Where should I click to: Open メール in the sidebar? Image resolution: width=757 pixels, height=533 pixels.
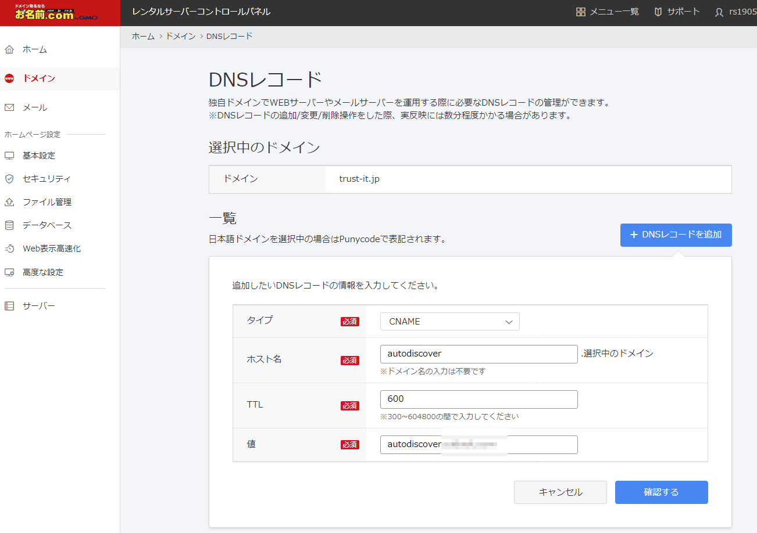coord(35,107)
